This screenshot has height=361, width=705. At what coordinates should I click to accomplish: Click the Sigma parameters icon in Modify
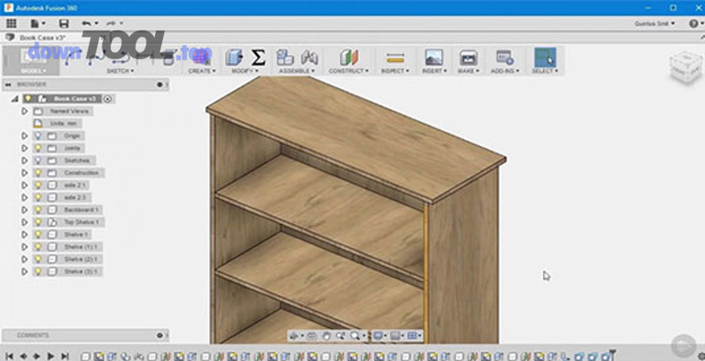(258, 57)
